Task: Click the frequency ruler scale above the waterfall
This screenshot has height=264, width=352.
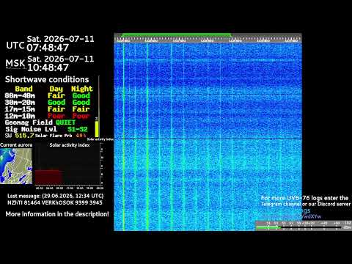Action: [x=208, y=40]
